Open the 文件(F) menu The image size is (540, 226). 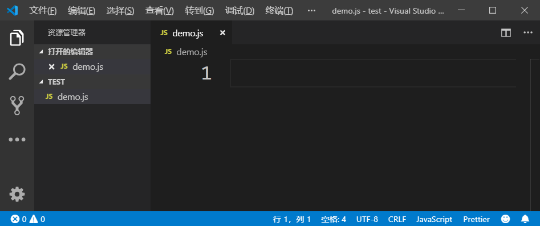(43, 11)
